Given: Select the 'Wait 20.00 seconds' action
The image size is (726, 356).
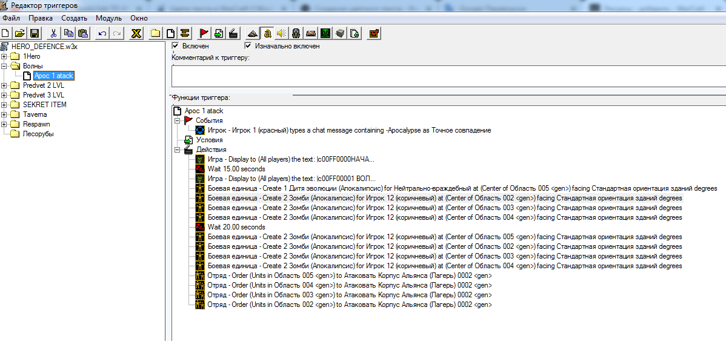Looking at the screenshot, I should point(236,228).
